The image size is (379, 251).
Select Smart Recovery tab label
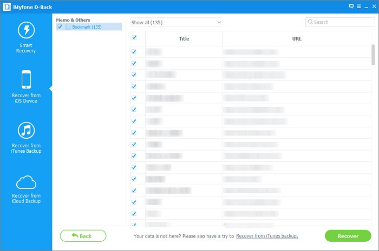click(26, 48)
